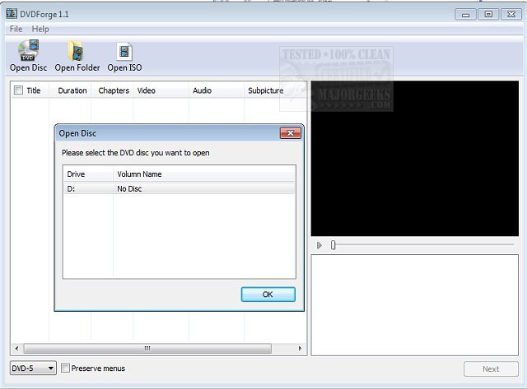Expand the DVD-5 disc size dropdown

[33, 368]
